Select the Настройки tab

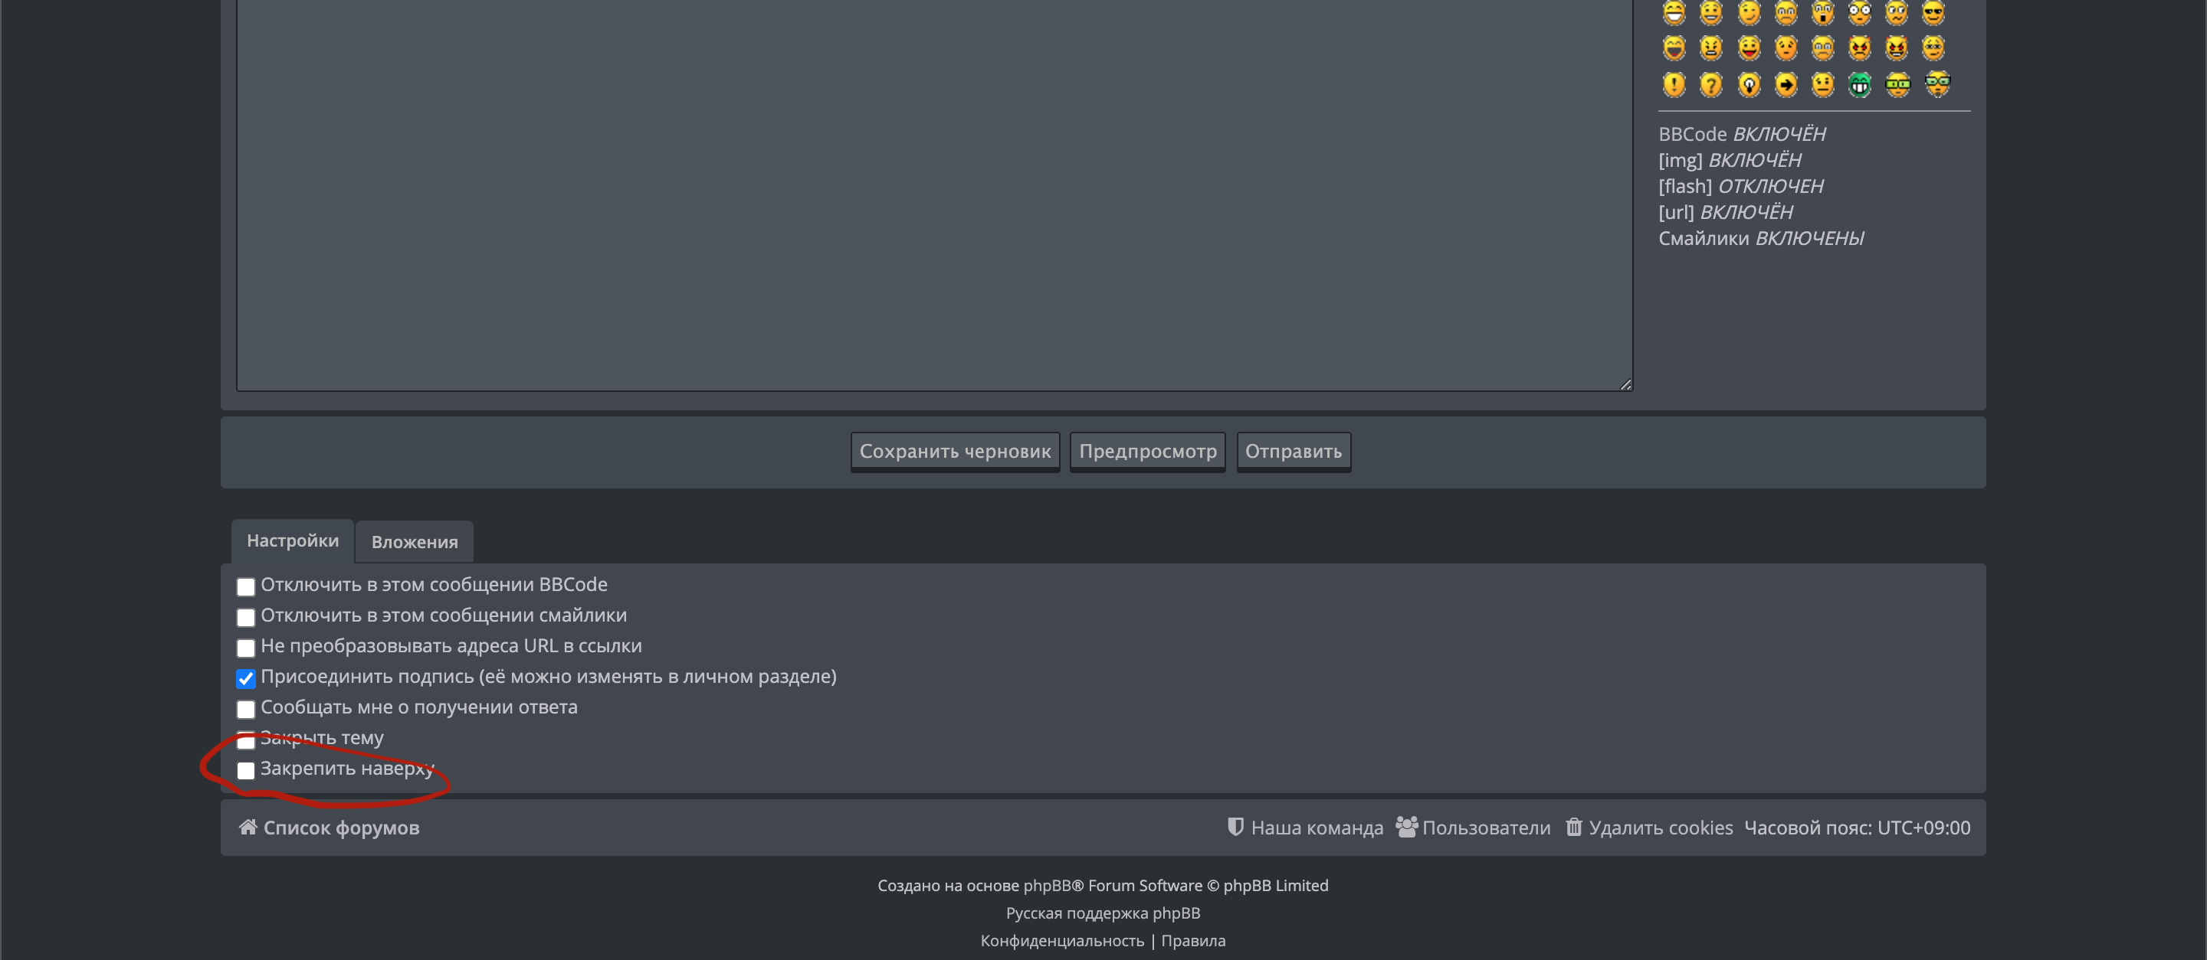(292, 540)
